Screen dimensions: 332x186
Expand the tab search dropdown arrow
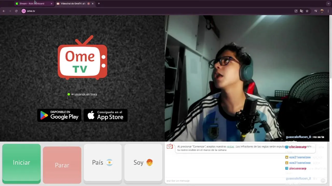[328, 4]
